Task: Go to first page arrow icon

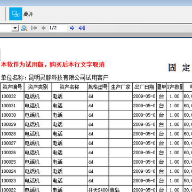Action: pos(34,28)
